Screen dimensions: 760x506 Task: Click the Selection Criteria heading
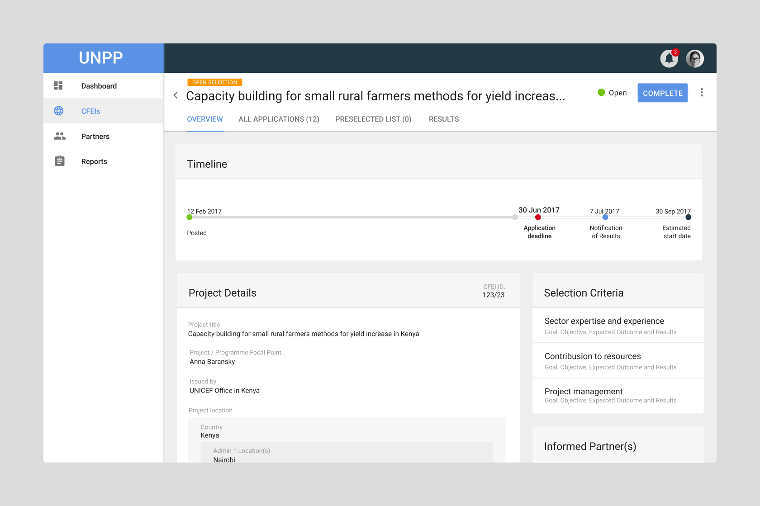pyautogui.click(x=584, y=293)
